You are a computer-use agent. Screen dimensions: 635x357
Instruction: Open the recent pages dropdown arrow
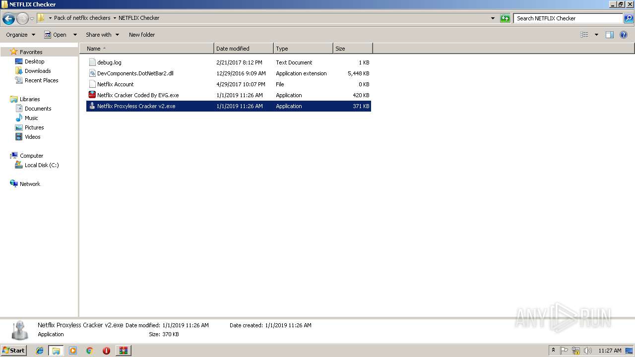coord(32,19)
